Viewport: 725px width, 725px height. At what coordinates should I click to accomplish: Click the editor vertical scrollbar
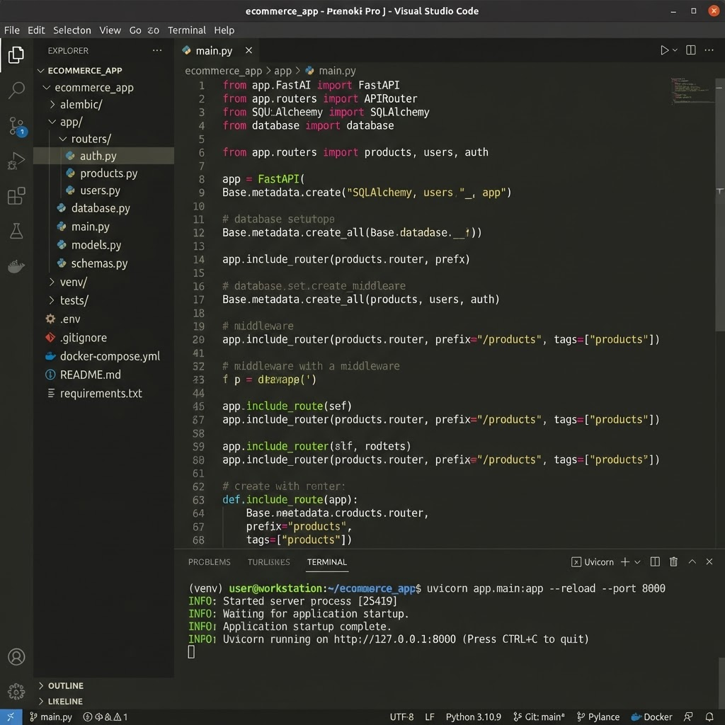(719, 208)
